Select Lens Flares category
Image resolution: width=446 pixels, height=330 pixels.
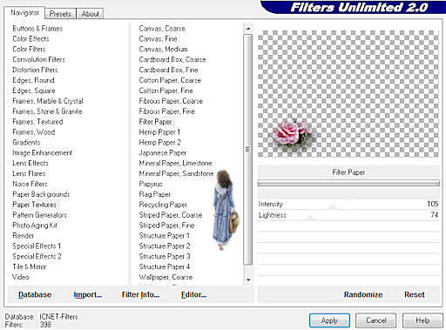point(29,173)
